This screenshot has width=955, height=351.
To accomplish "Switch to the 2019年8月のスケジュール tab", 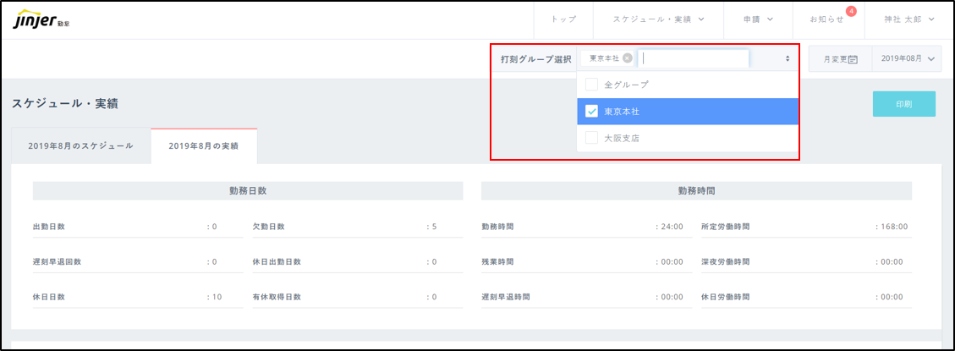I will 81,145.
